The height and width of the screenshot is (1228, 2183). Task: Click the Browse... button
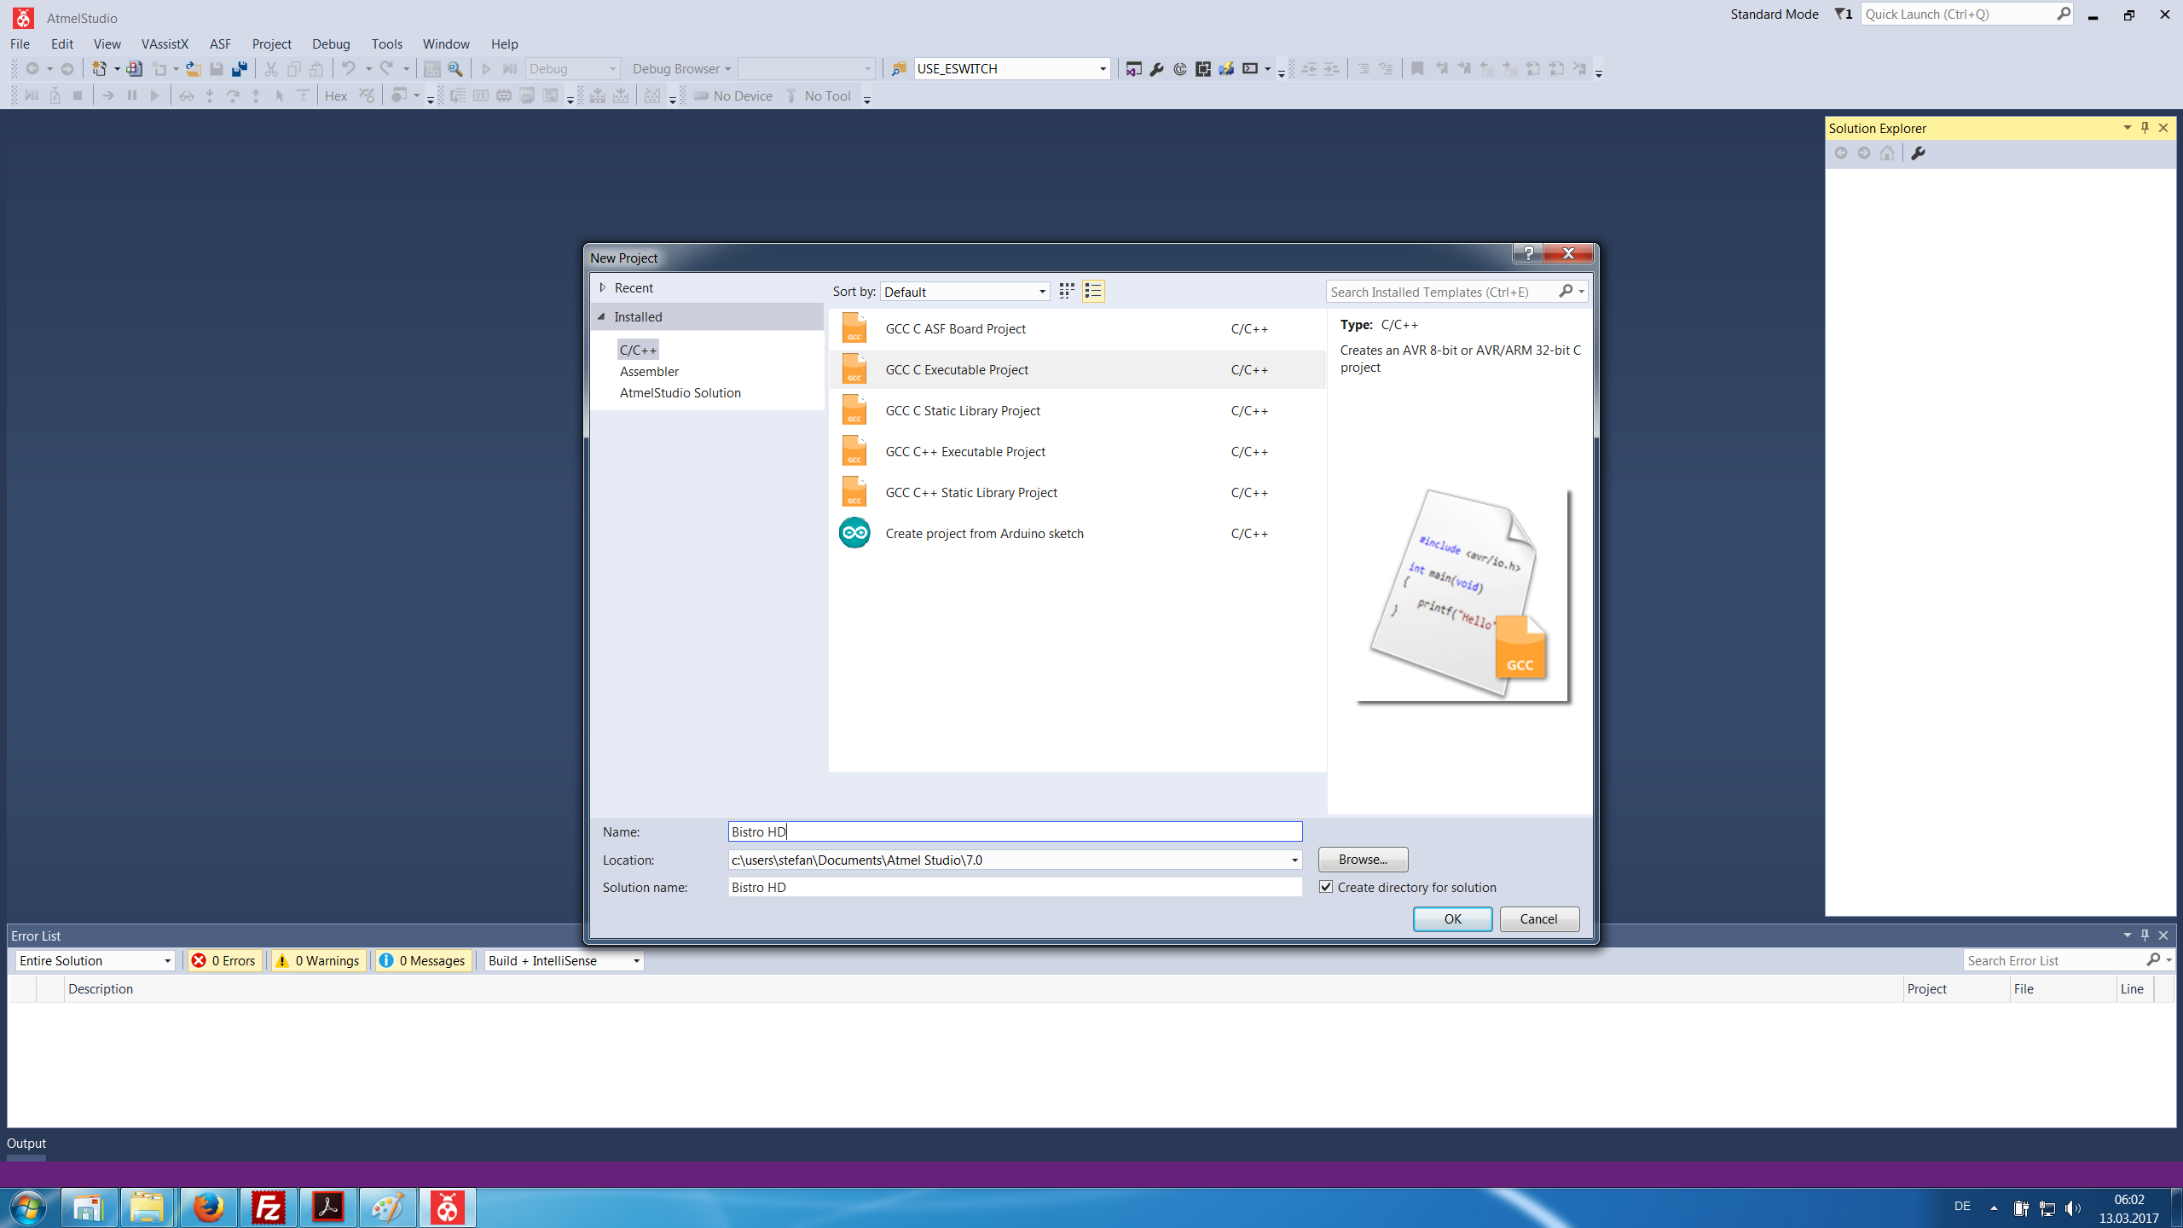click(1363, 859)
